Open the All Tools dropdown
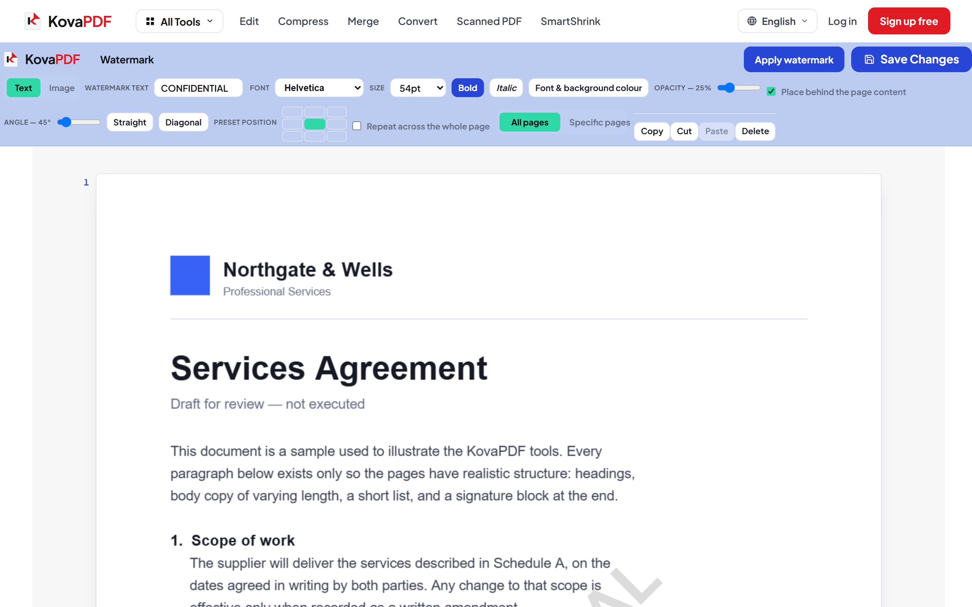Image resolution: width=972 pixels, height=607 pixels. coord(179,21)
